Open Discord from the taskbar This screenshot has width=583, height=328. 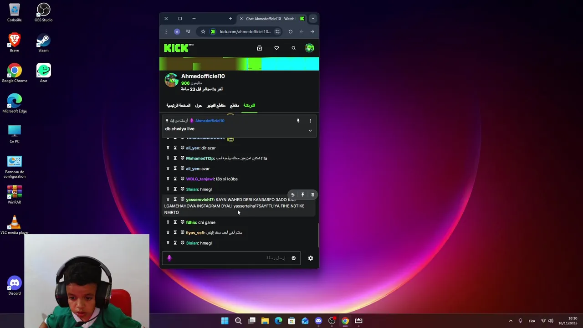point(318,321)
